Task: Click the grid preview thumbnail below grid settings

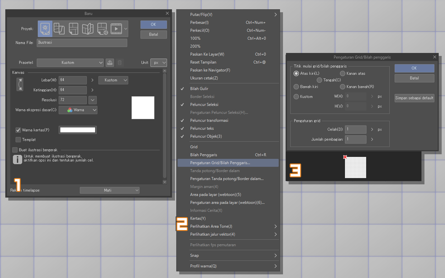Action: [355, 167]
